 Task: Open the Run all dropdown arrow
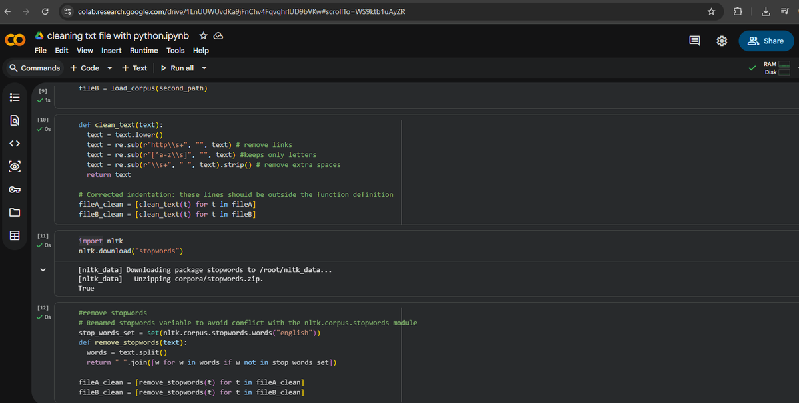pos(204,68)
